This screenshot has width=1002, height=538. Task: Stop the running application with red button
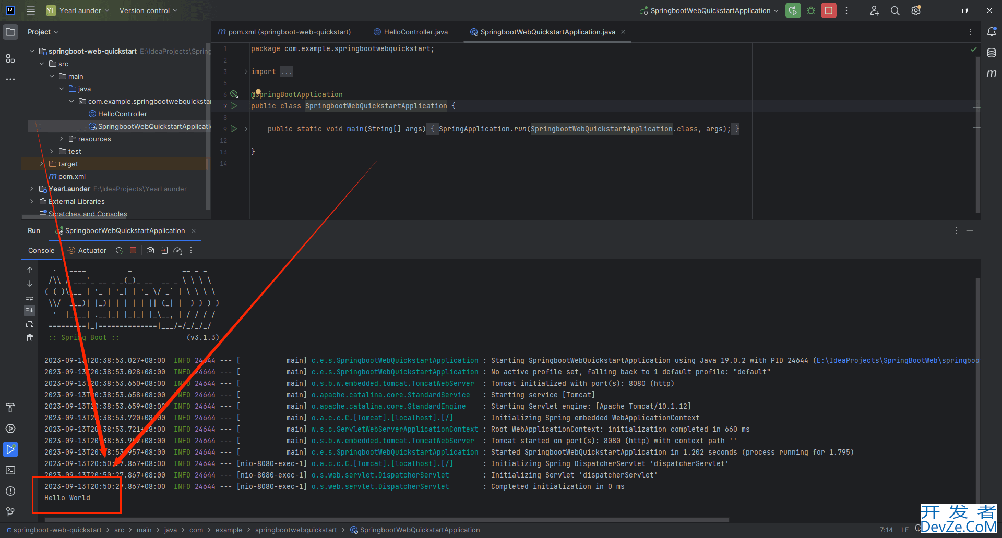pos(829,10)
